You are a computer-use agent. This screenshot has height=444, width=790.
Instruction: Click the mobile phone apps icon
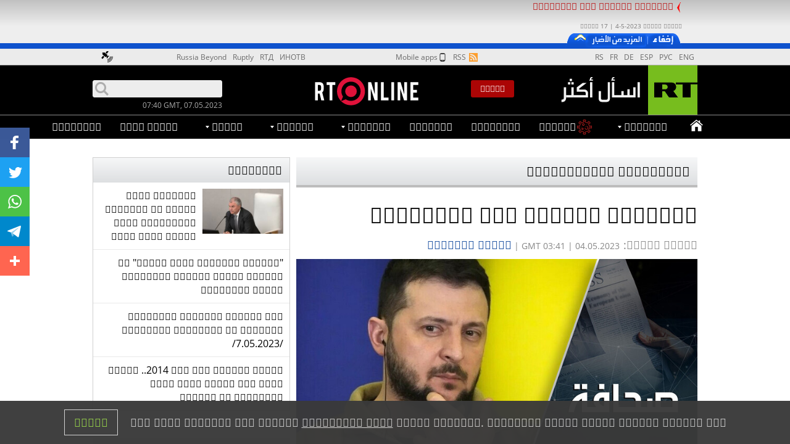coord(443,57)
